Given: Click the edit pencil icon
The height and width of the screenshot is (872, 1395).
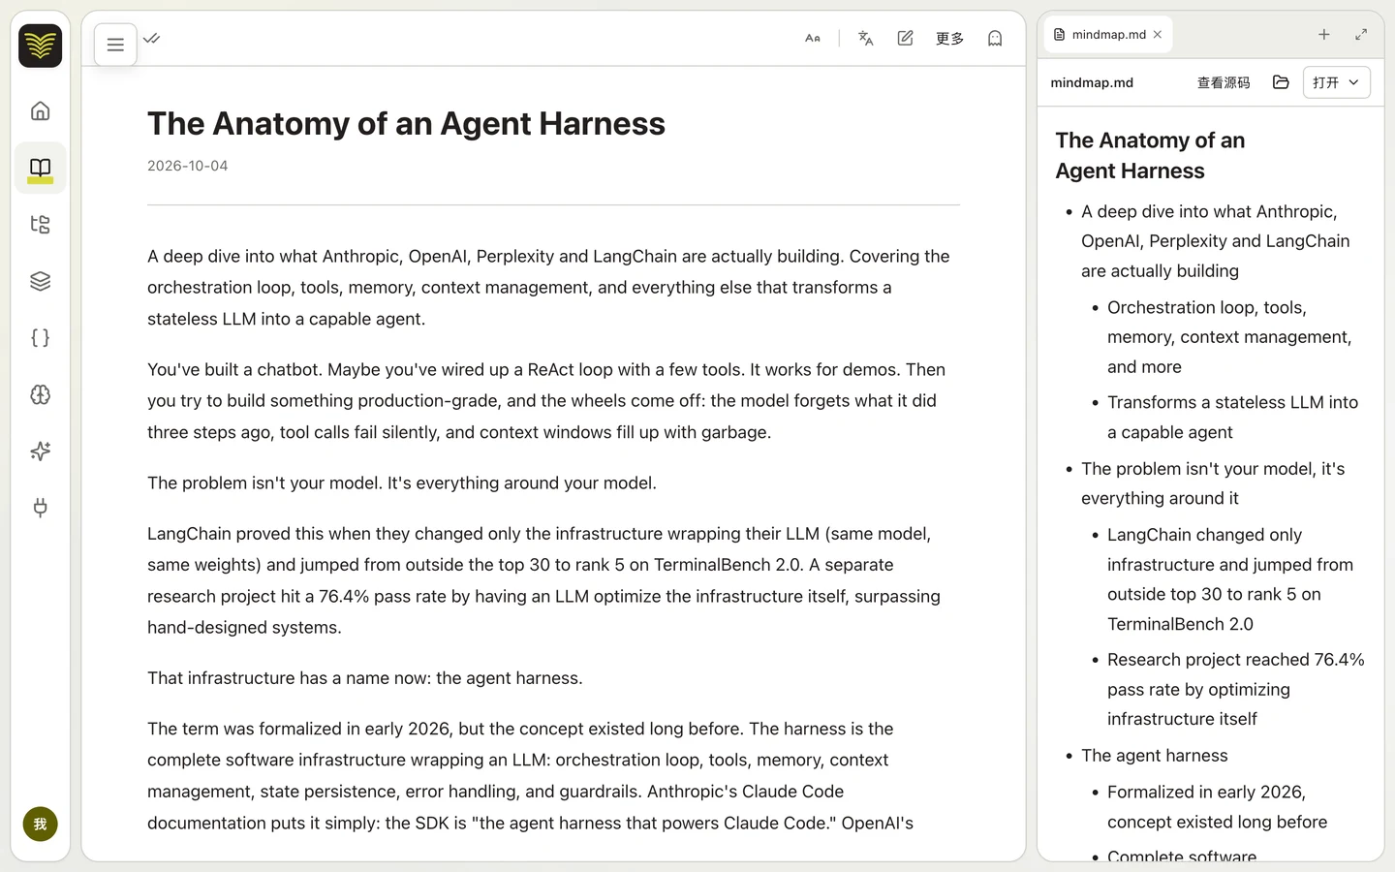Looking at the screenshot, I should pyautogui.click(x=905, y=39).
